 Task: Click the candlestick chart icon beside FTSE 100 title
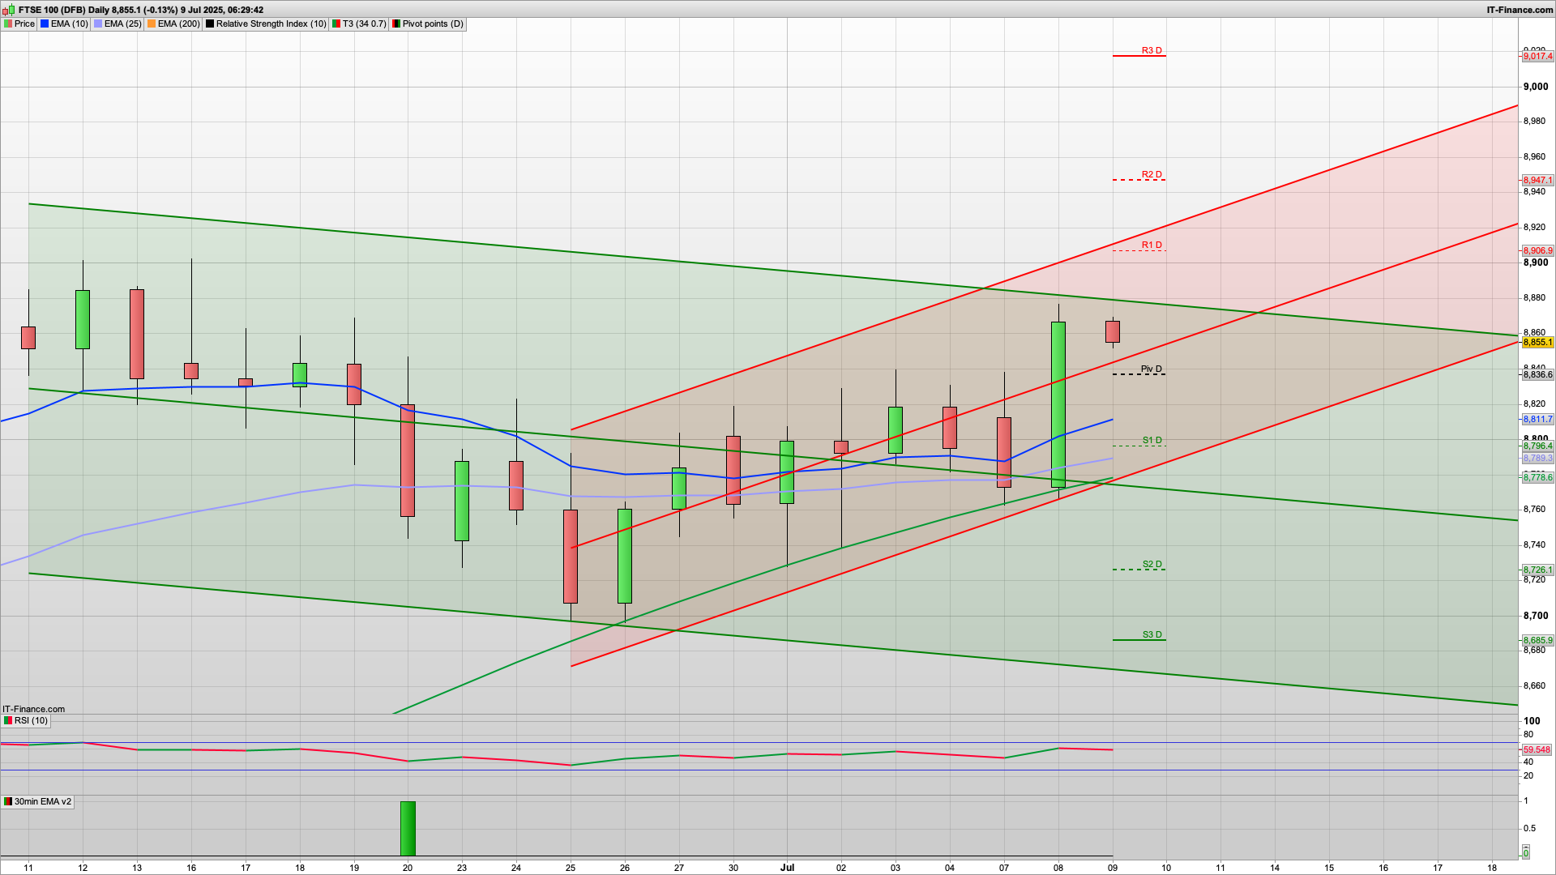[9, 10]
